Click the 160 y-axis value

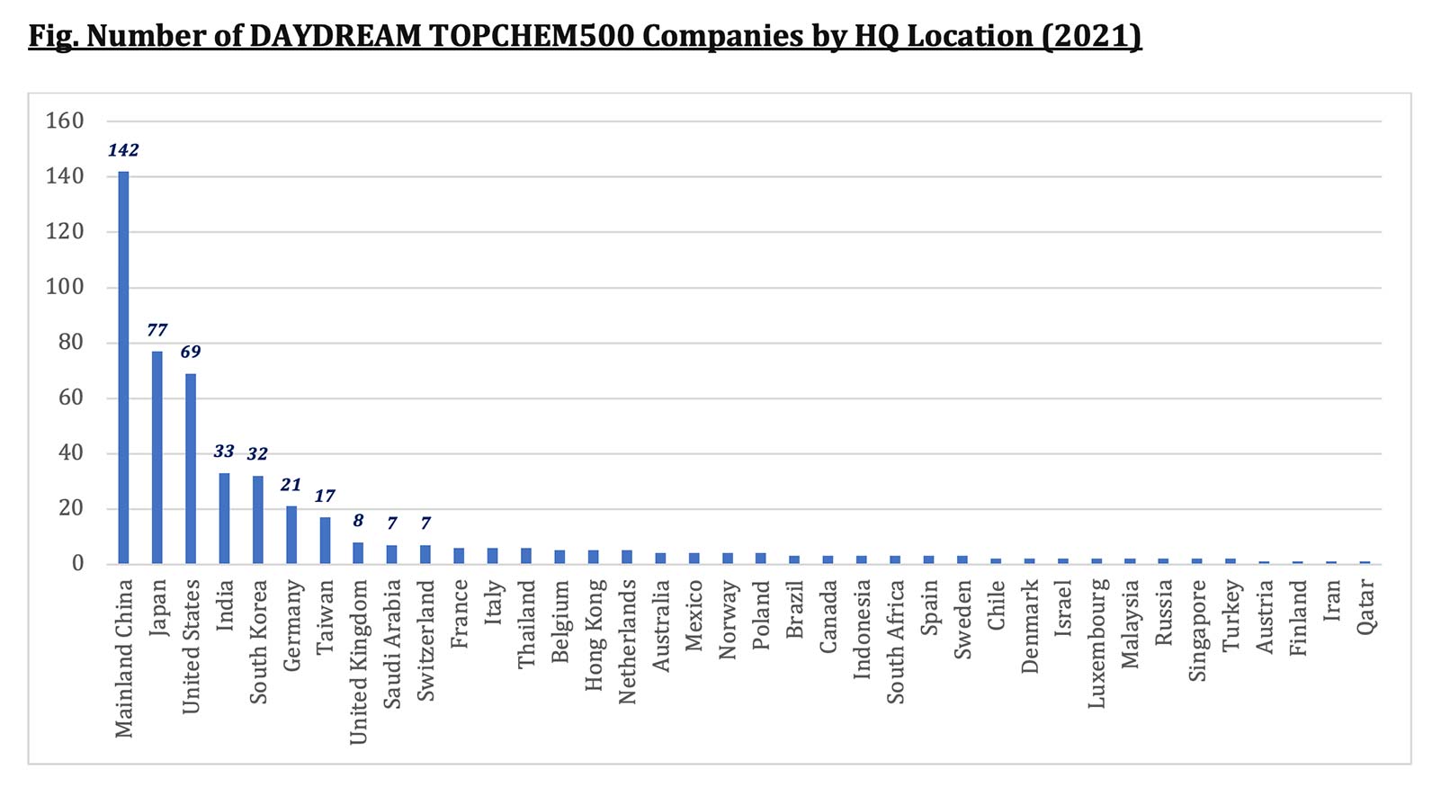[65, 121]
